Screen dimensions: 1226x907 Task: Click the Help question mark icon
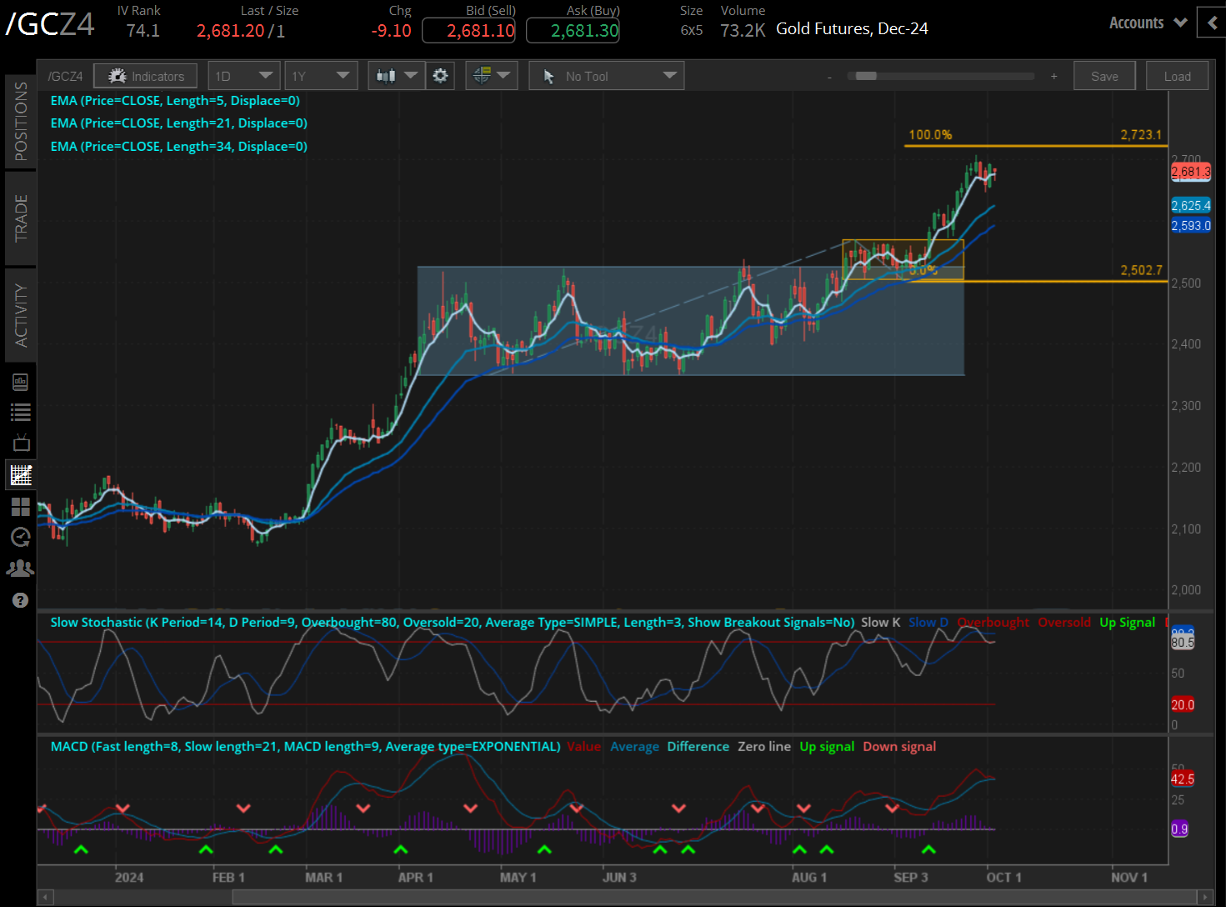click(20, 599)
